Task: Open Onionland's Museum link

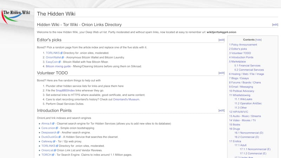Action: tap(126, 99)
